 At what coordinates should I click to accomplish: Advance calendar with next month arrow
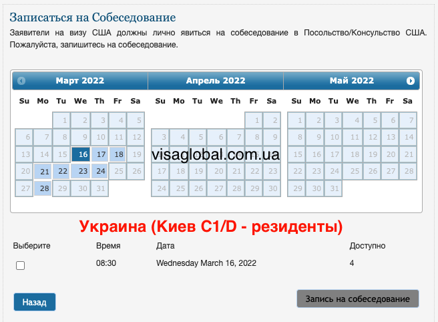tap(411, 81)
